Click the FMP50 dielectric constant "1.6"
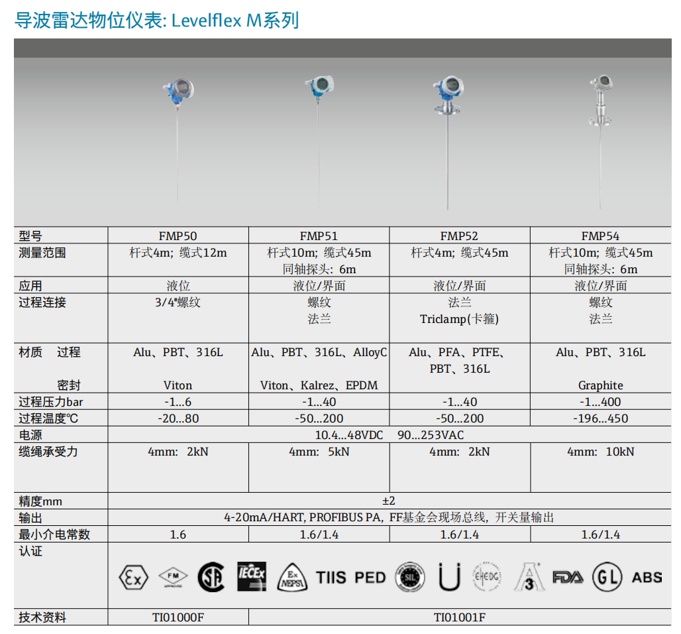Screen dimensions: 681x634 pyautogui.click(x=178, y=535)
